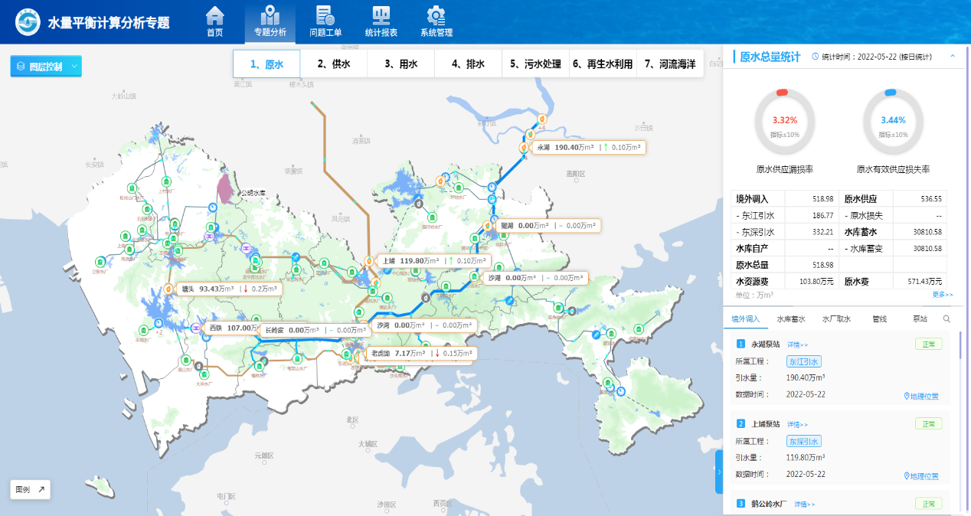Screen dimensions: 971x516
Task: Switch to 水库蓄水 list tab
Action: (x=791, y=319)
